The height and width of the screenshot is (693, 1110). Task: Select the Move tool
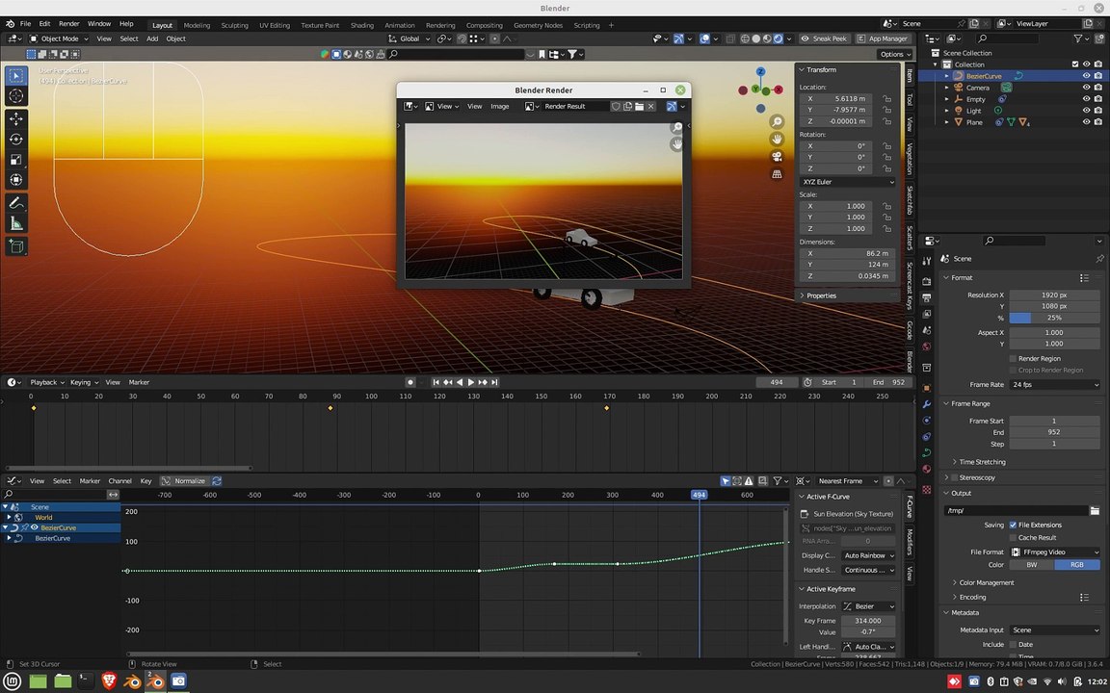tap(16, 118)
